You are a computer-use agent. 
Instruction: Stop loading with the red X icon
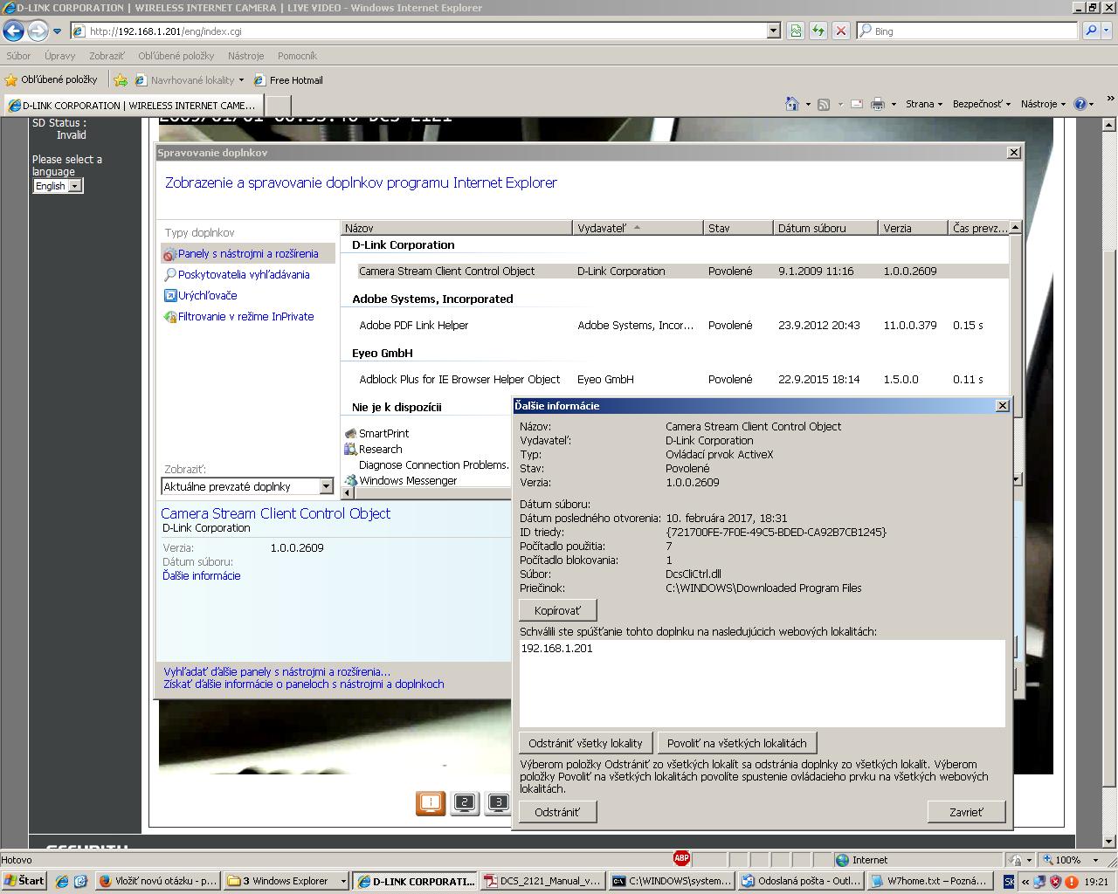tap(841, 31)
